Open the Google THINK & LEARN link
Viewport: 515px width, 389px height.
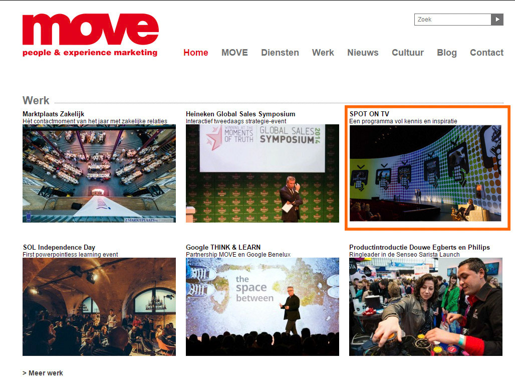(x=223, y=248)
